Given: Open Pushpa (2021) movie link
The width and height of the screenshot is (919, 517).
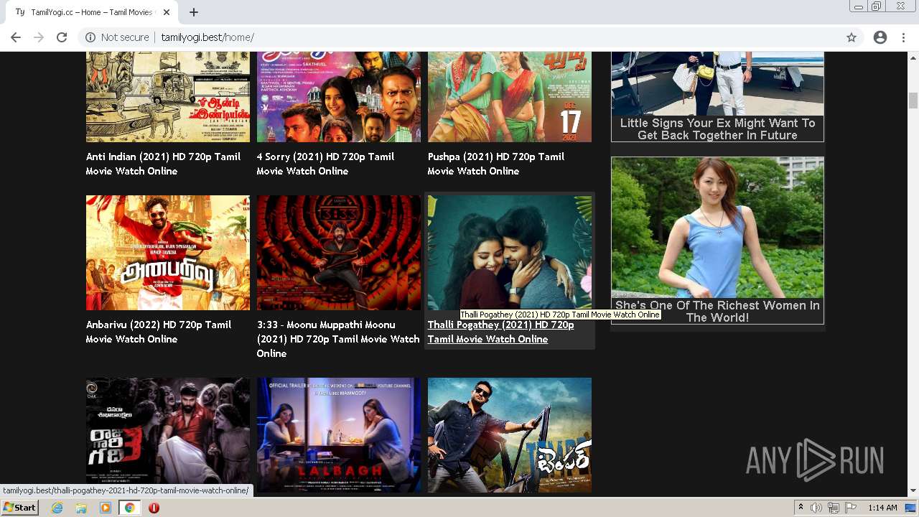Looking at the screenshot, I should (x=496, y=164).
